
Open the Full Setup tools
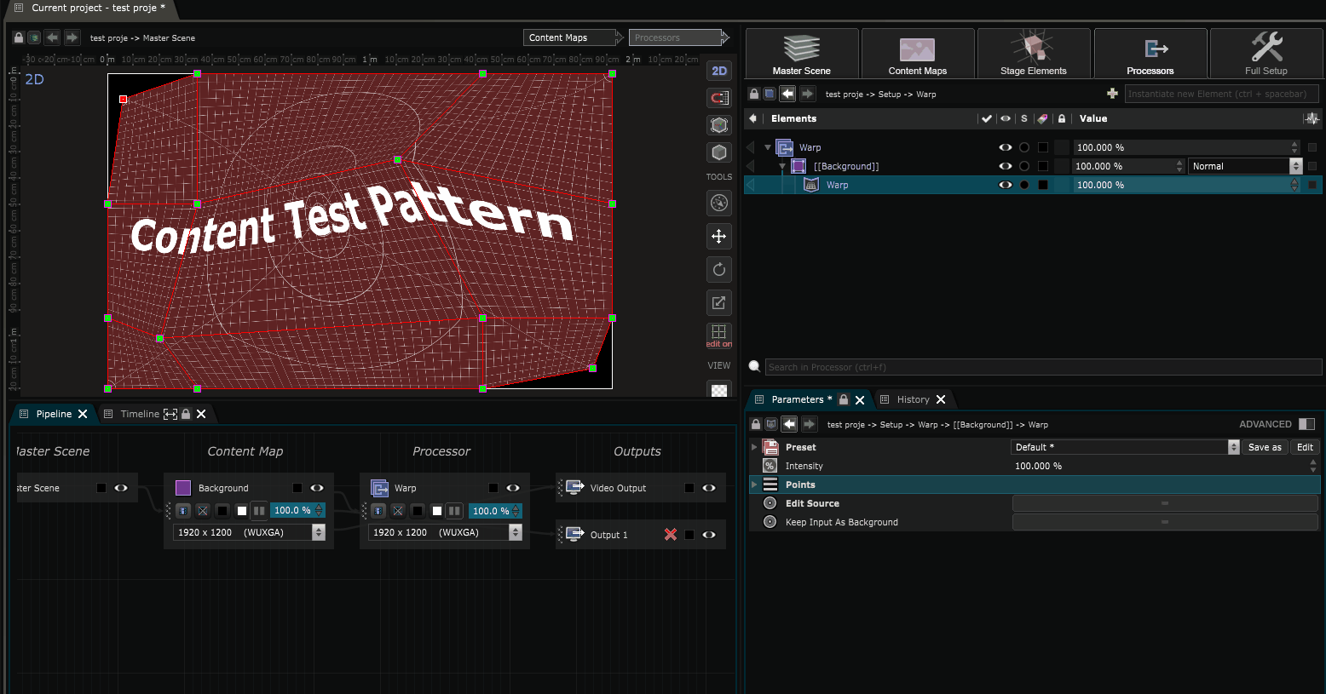[1265, 54]
